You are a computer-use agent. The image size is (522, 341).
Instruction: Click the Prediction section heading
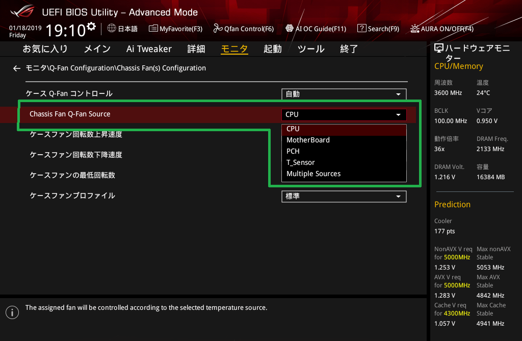click(x=453, y=204)
